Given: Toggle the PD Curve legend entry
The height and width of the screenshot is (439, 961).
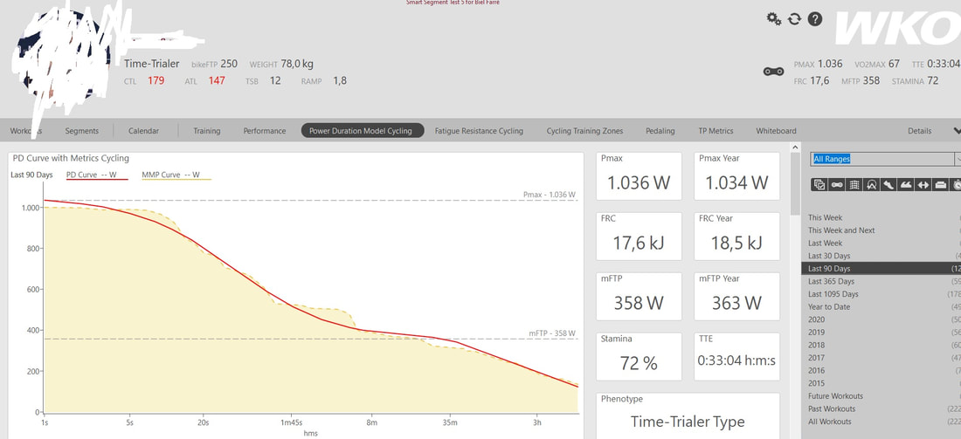Looking at the screenshot, I should 97,175.
